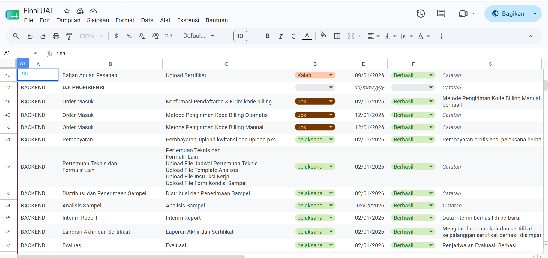This screenshot has height=258, width=548.
Task: Open the text color picker
Action: tap(307, 36)
